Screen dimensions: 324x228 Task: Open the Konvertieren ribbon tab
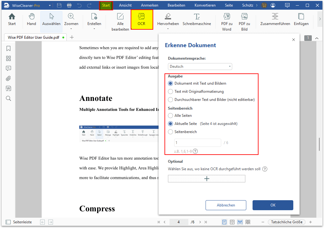205,5
